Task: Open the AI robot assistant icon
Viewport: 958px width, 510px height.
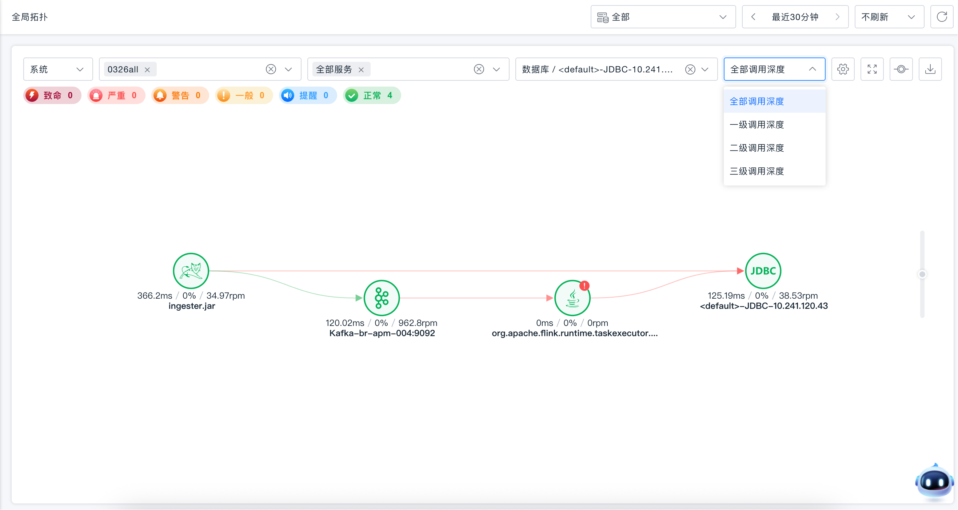Action: pos(934,481)
